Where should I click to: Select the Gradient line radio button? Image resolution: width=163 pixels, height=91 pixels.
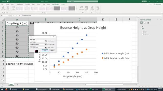[143, 35]
